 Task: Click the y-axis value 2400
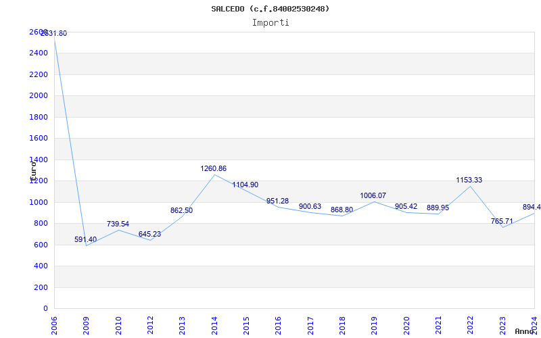coord(39,53)
